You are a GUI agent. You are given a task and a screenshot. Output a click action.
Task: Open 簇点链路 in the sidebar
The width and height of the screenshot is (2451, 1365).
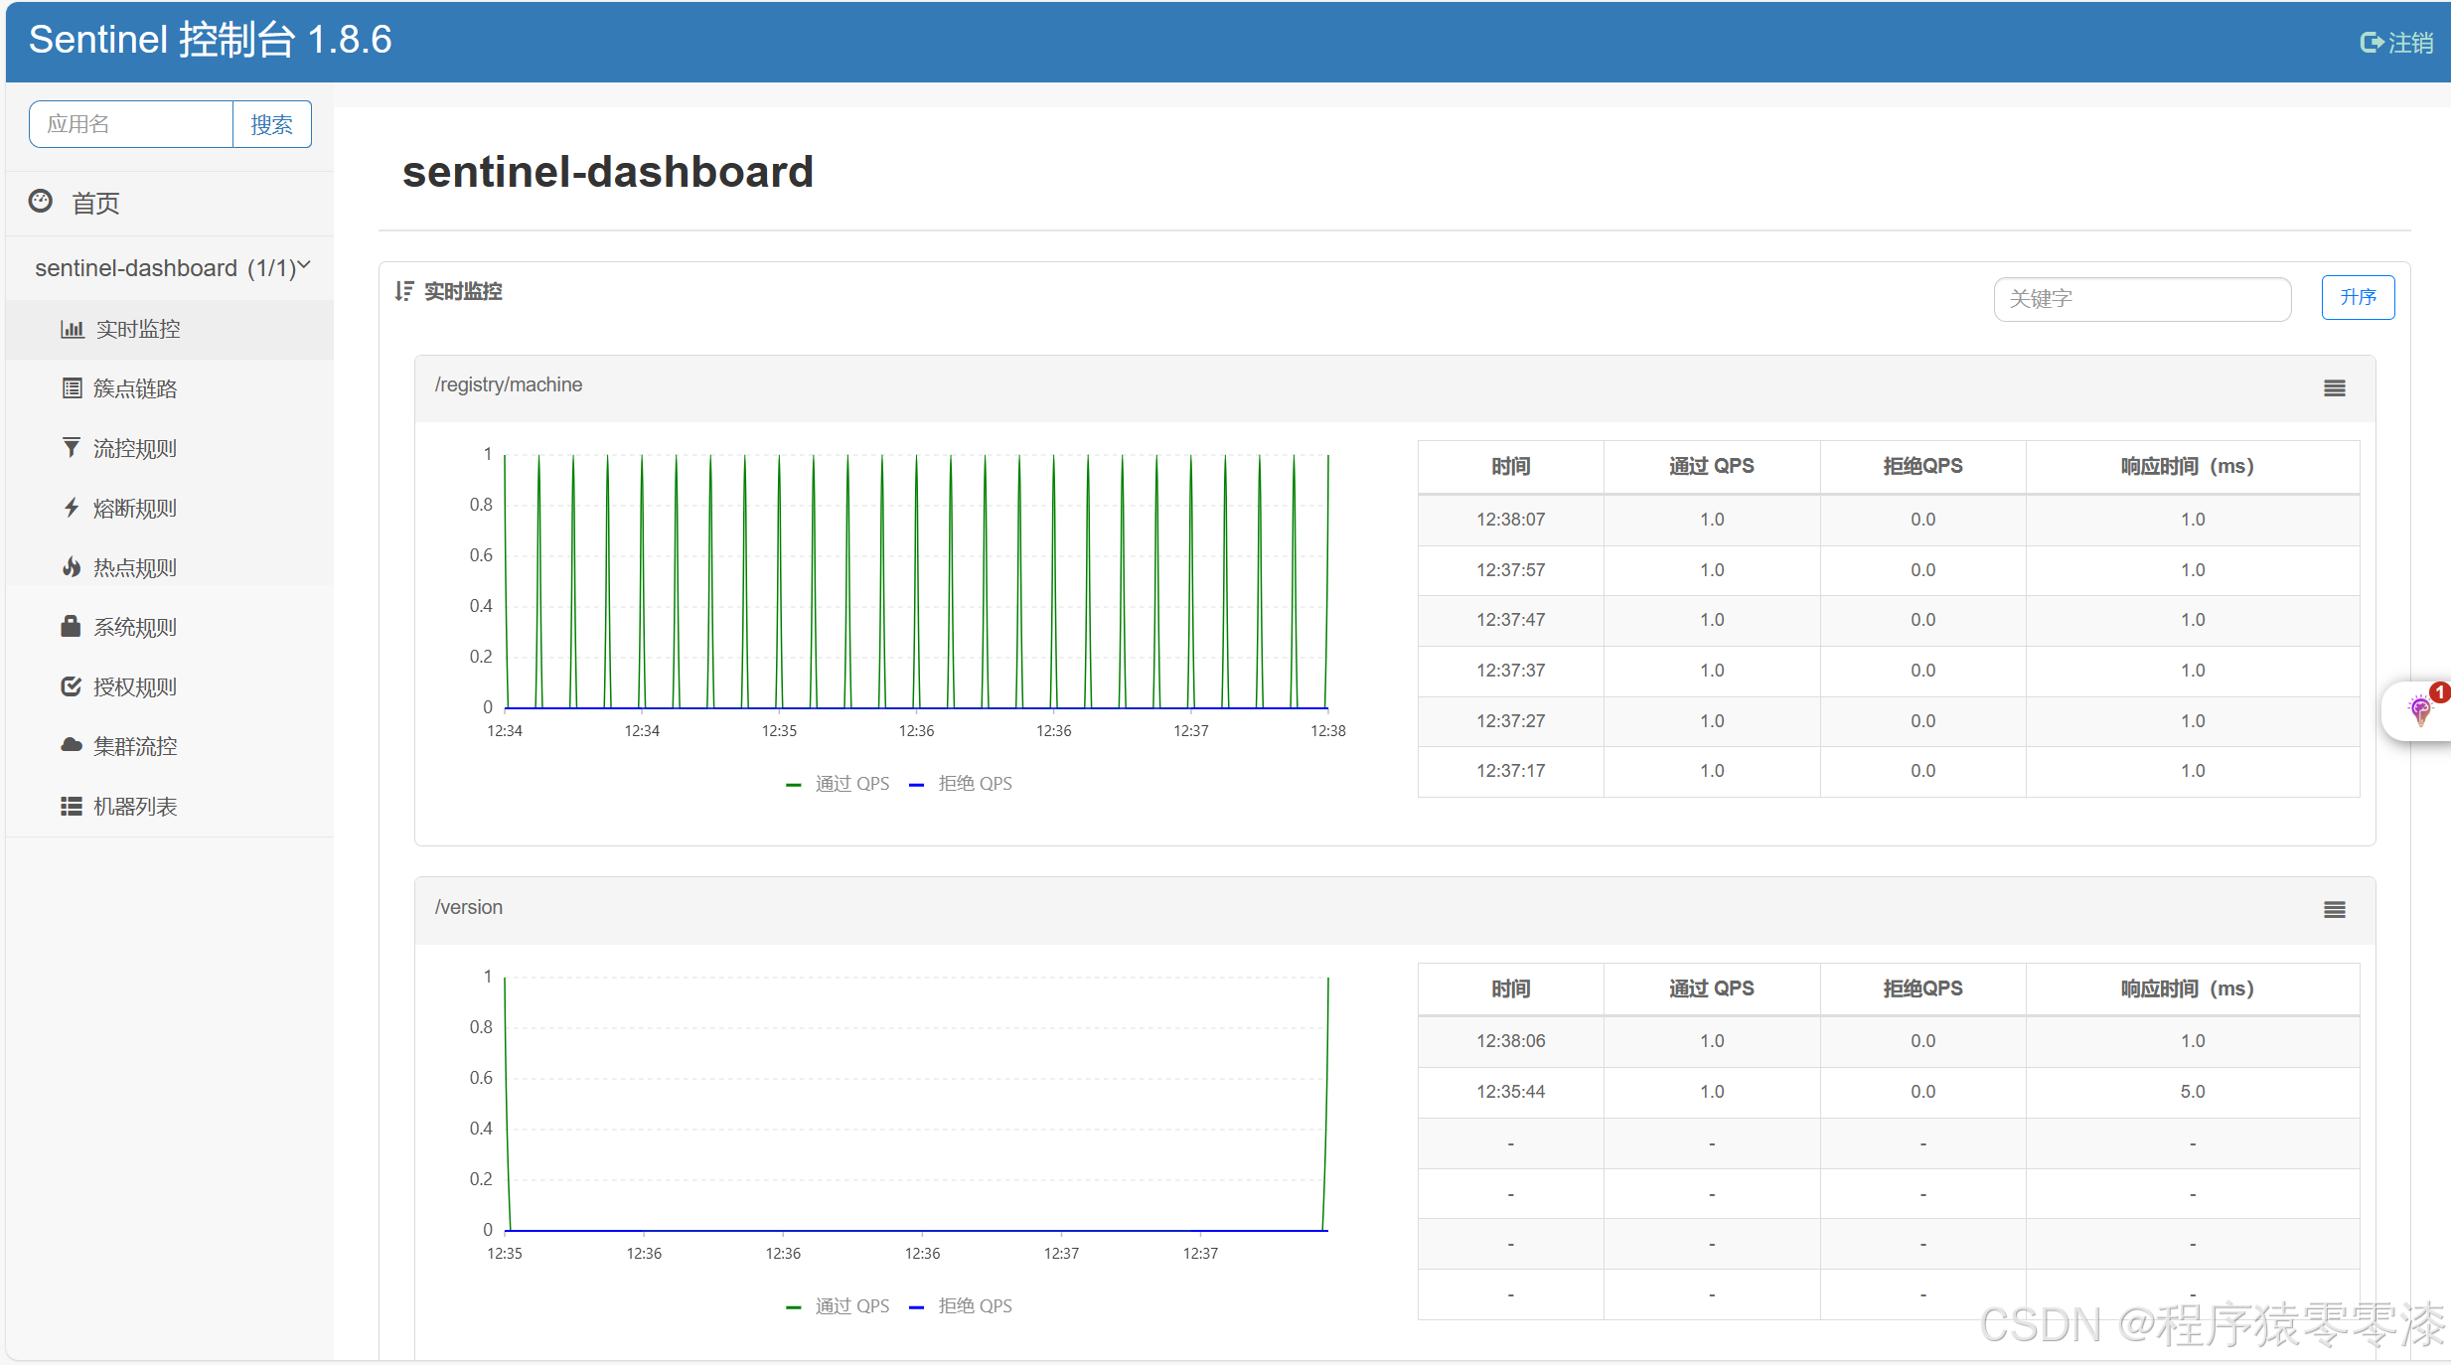tap(170, 388)
